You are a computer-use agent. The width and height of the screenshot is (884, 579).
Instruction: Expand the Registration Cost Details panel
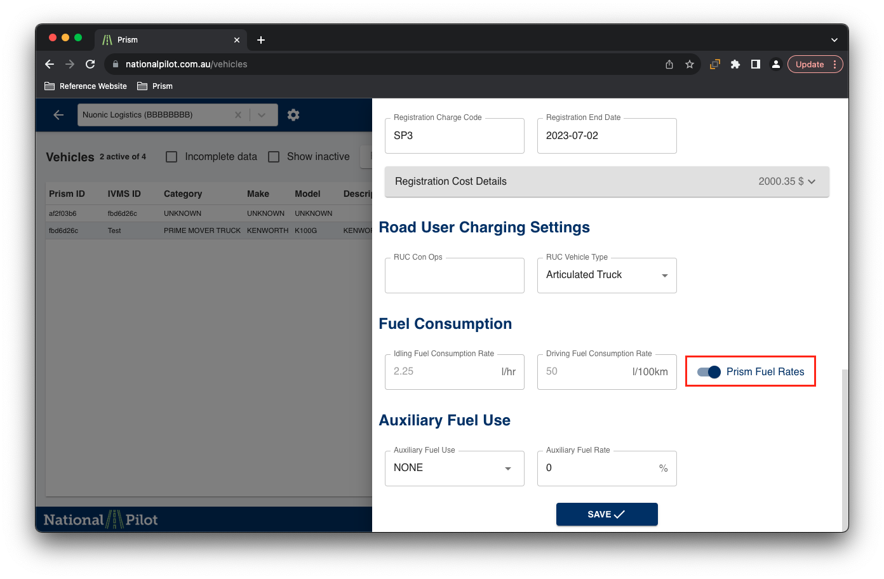(606, 182)
